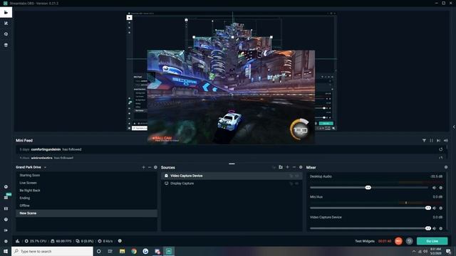Click the game preview in the editor display
Screen dimensions: 456x256
click(231, 97)
